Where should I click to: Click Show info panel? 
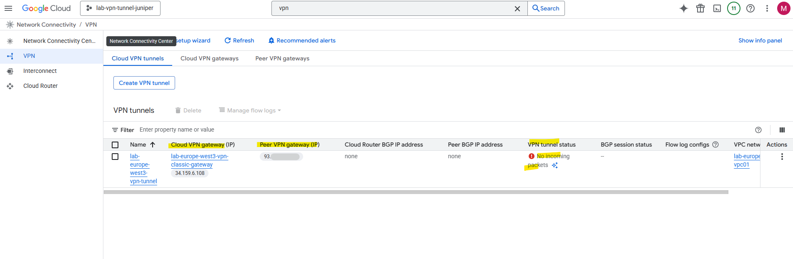click(x=760, y=40)
